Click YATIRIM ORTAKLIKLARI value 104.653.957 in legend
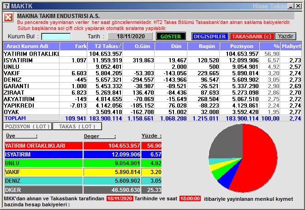 coord(124,146)
